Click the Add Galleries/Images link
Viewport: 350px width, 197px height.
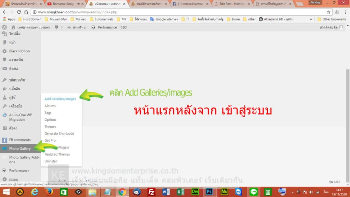point(60,98)
